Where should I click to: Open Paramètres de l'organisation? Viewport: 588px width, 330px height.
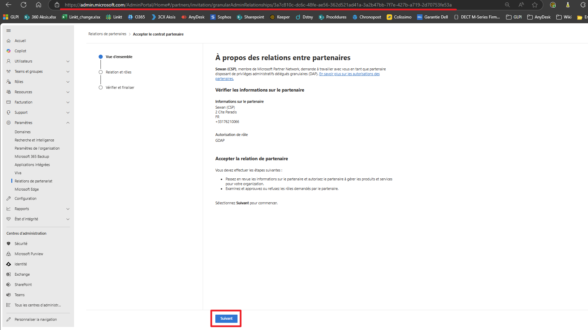(37, 148)
